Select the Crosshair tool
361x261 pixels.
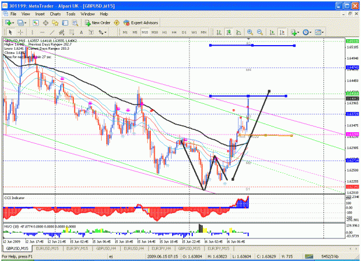coord(20,32)
